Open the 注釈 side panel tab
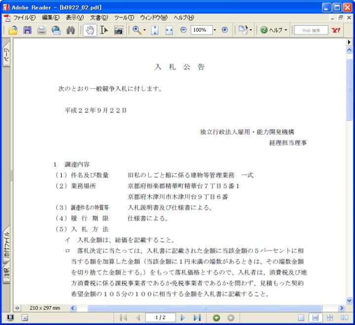Viewport: 355px width, 325px height. (x=6, y=273)
